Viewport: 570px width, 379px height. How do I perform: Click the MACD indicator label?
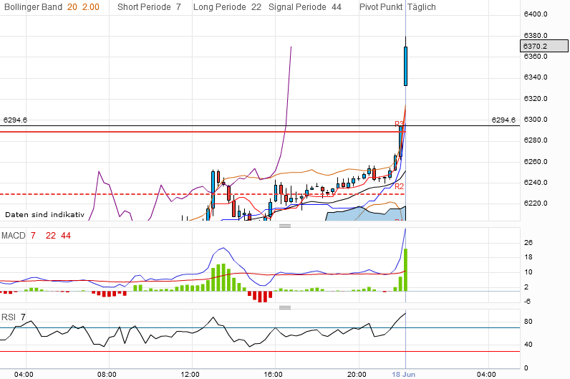tap(14, 236)
